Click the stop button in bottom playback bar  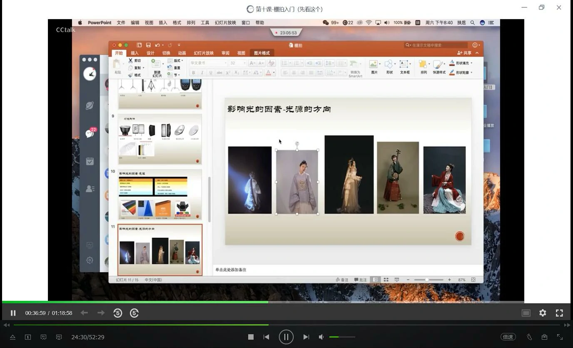click(x=251, y=337)
